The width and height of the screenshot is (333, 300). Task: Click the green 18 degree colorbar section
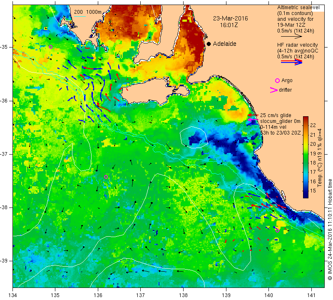(x=306, y=162)
